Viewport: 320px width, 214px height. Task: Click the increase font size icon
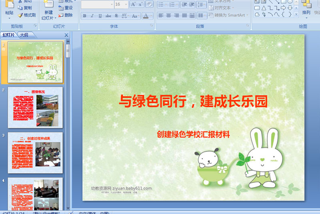pyautogui.click(x=133, y=4)
